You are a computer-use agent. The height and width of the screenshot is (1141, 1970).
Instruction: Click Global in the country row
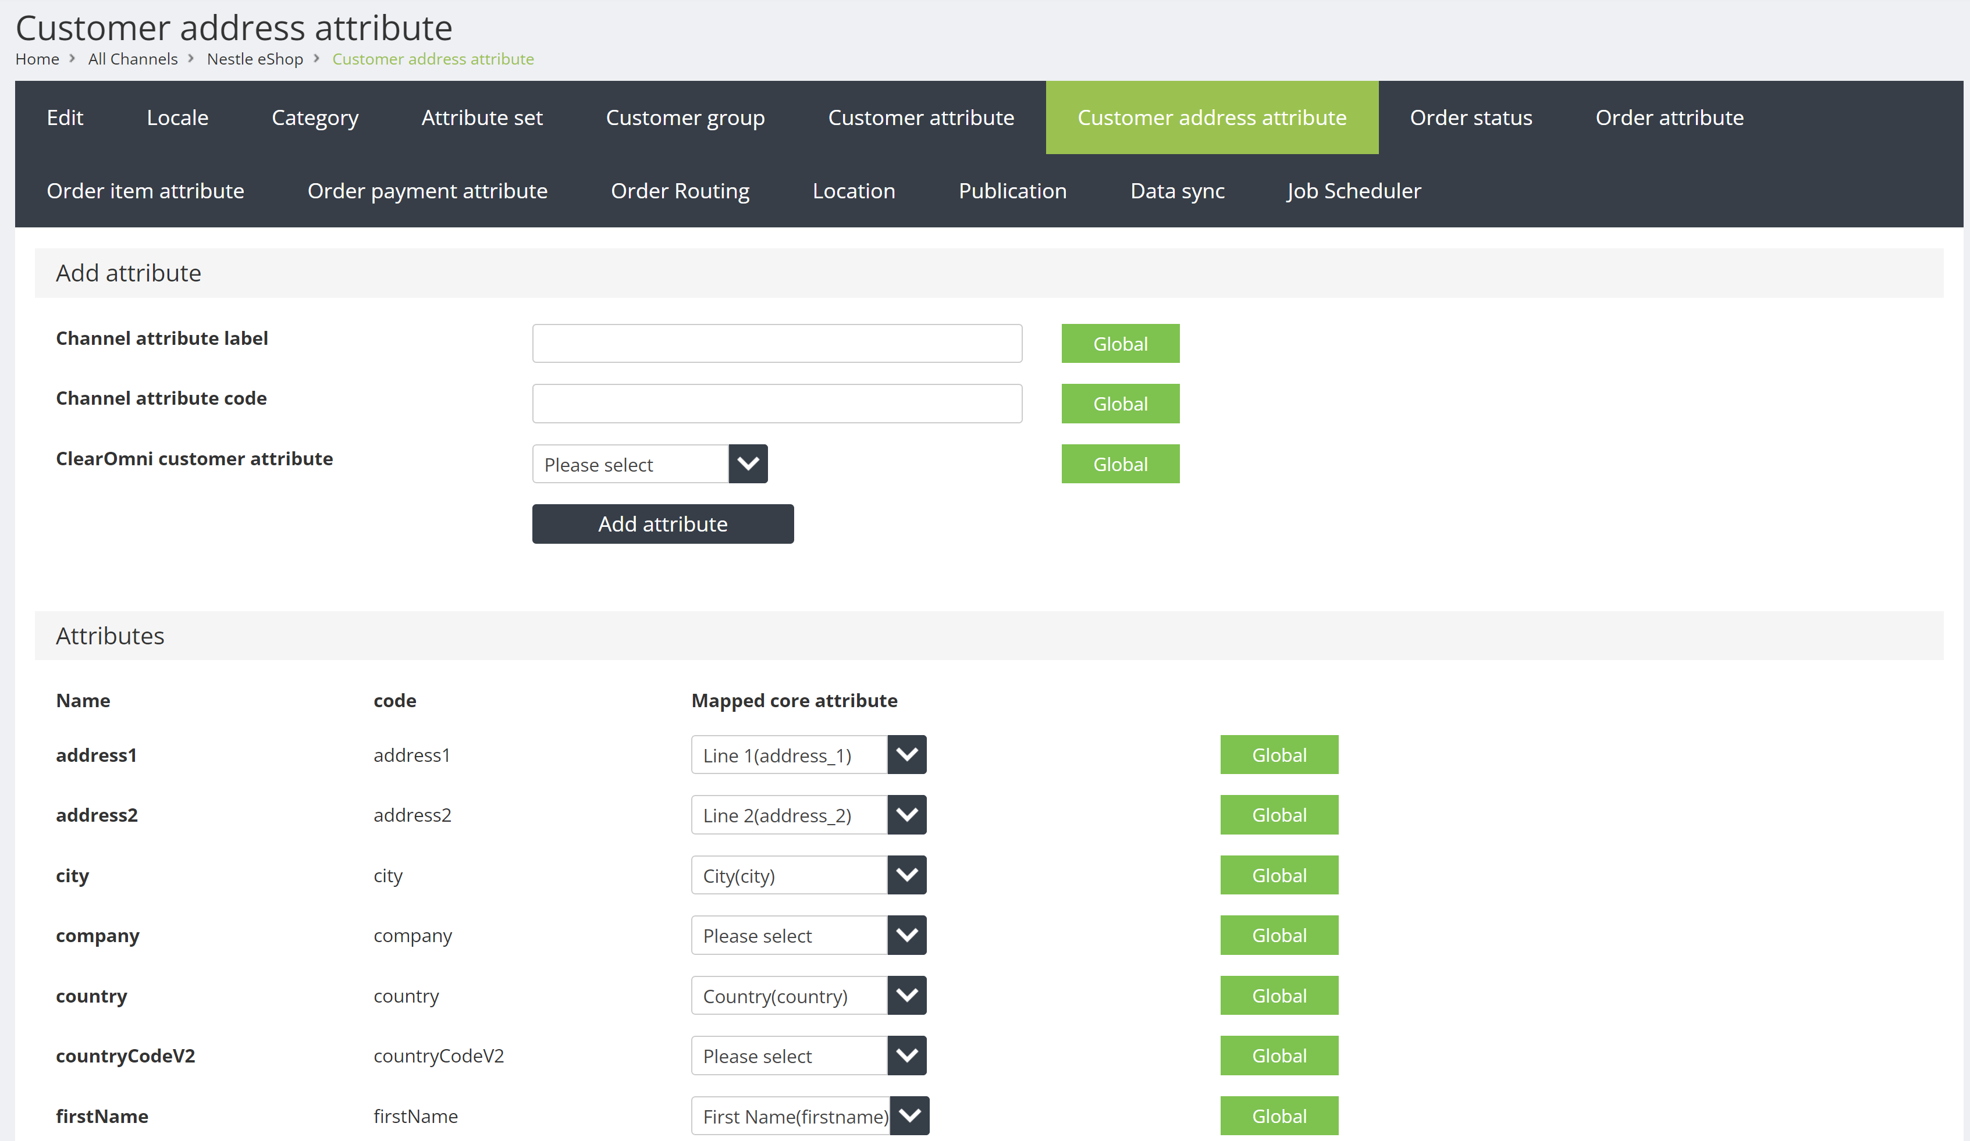(x=1279, y=996)
